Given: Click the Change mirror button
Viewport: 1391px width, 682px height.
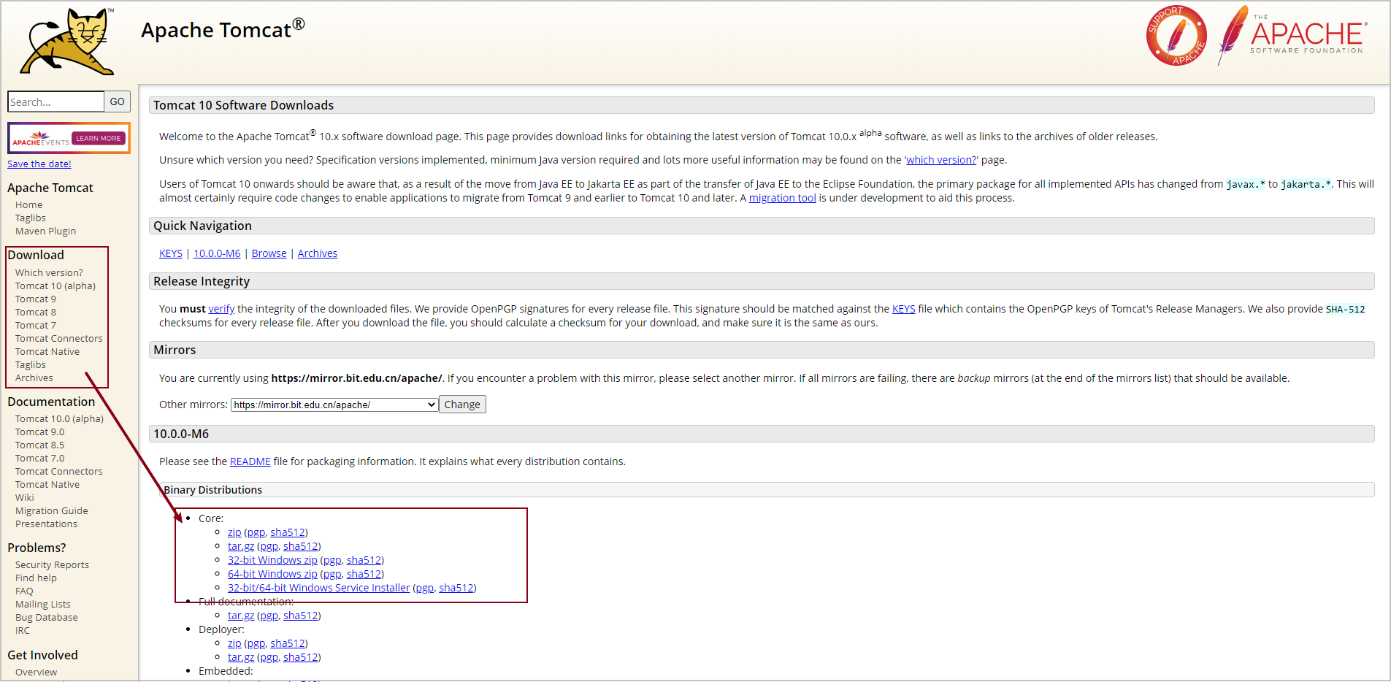Looking at the screenshot, I should coord(462,405).
